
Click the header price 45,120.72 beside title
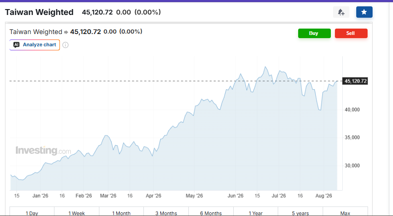(97, 12)
